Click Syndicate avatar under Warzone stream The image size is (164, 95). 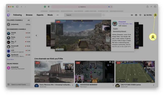tap(37, 86)
